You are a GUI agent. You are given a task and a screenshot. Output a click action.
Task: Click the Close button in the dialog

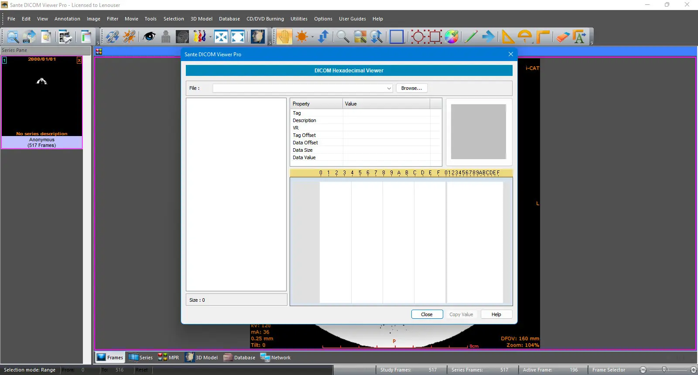click(x=427, y=314)
